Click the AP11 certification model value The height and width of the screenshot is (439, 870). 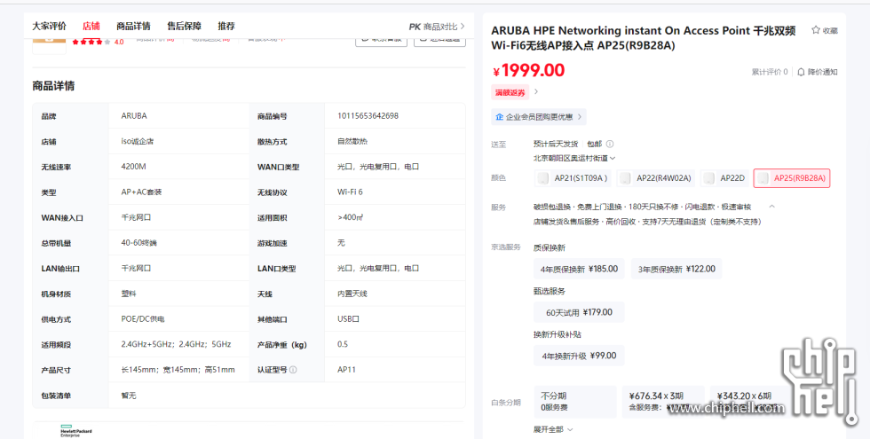coord(346,370)
